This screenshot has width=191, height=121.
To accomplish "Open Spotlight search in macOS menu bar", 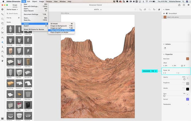I will tap(183, 1).
